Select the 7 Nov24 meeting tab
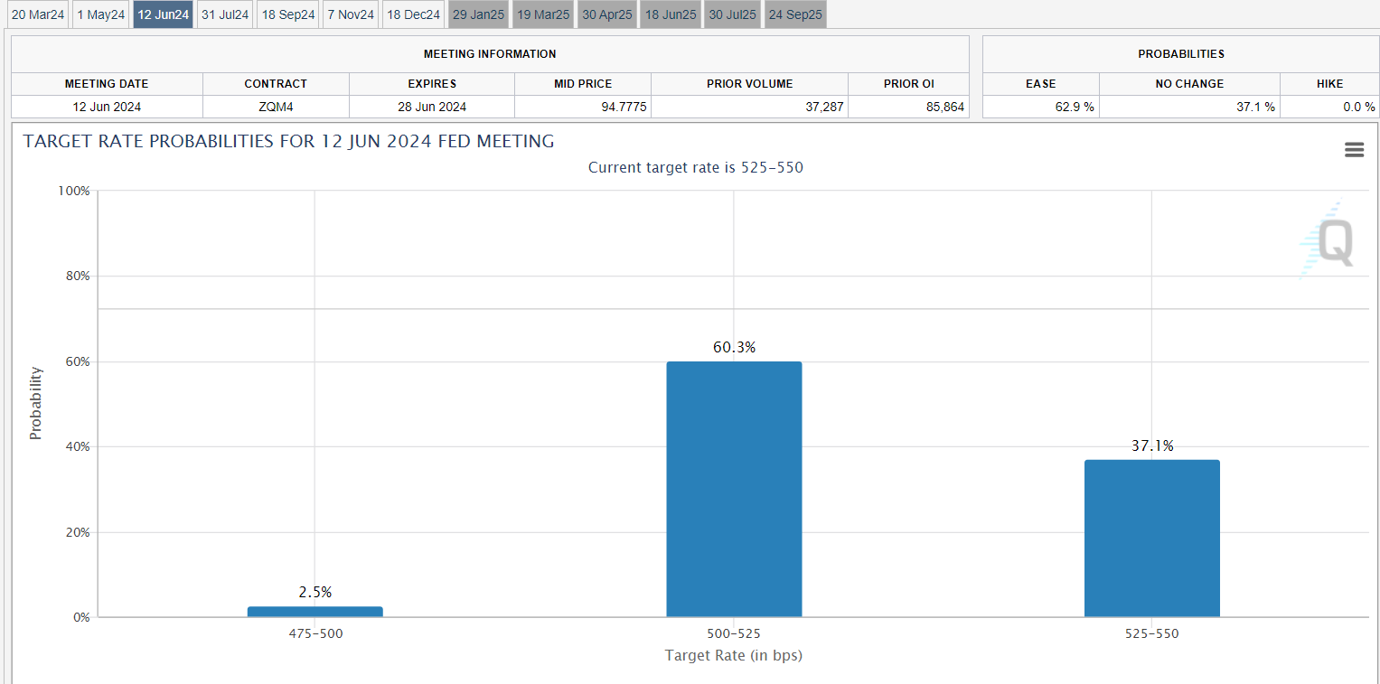1380x684 pixels. 351,14
